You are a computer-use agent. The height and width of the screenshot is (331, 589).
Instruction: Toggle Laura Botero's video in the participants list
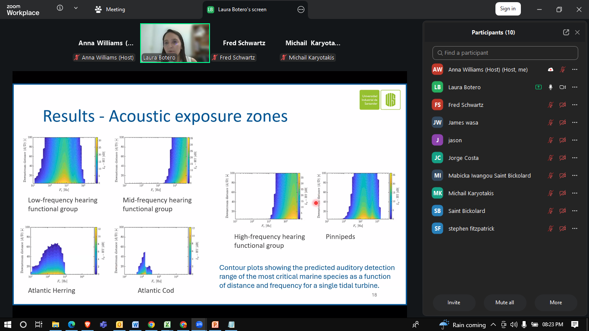[563, 87]
